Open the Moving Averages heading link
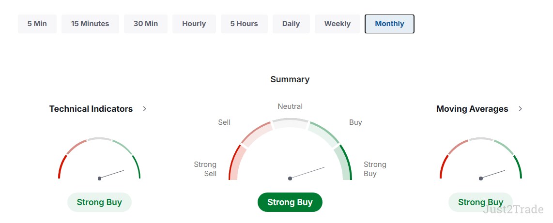Viewport: 553px width, 223px height. pyautogui.click(x=472, y=109)
